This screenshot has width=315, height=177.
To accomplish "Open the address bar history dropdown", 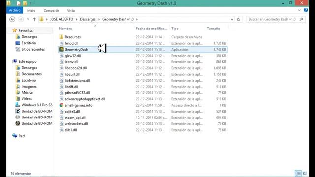I will [232, 20].
